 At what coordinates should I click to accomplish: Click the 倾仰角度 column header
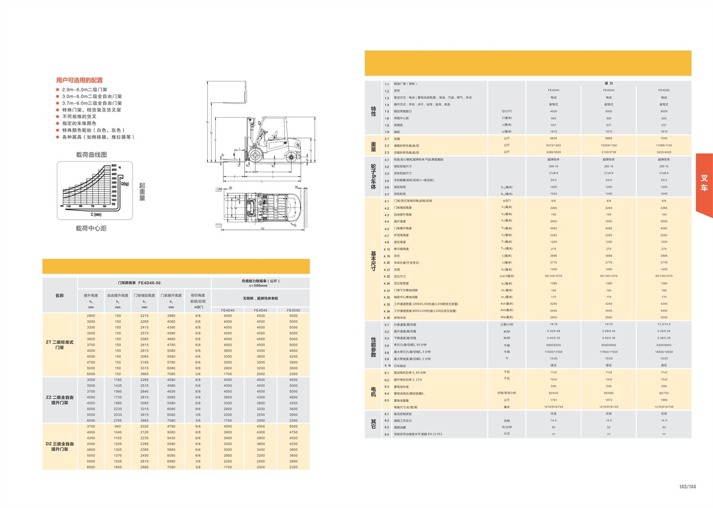(198, 295)
